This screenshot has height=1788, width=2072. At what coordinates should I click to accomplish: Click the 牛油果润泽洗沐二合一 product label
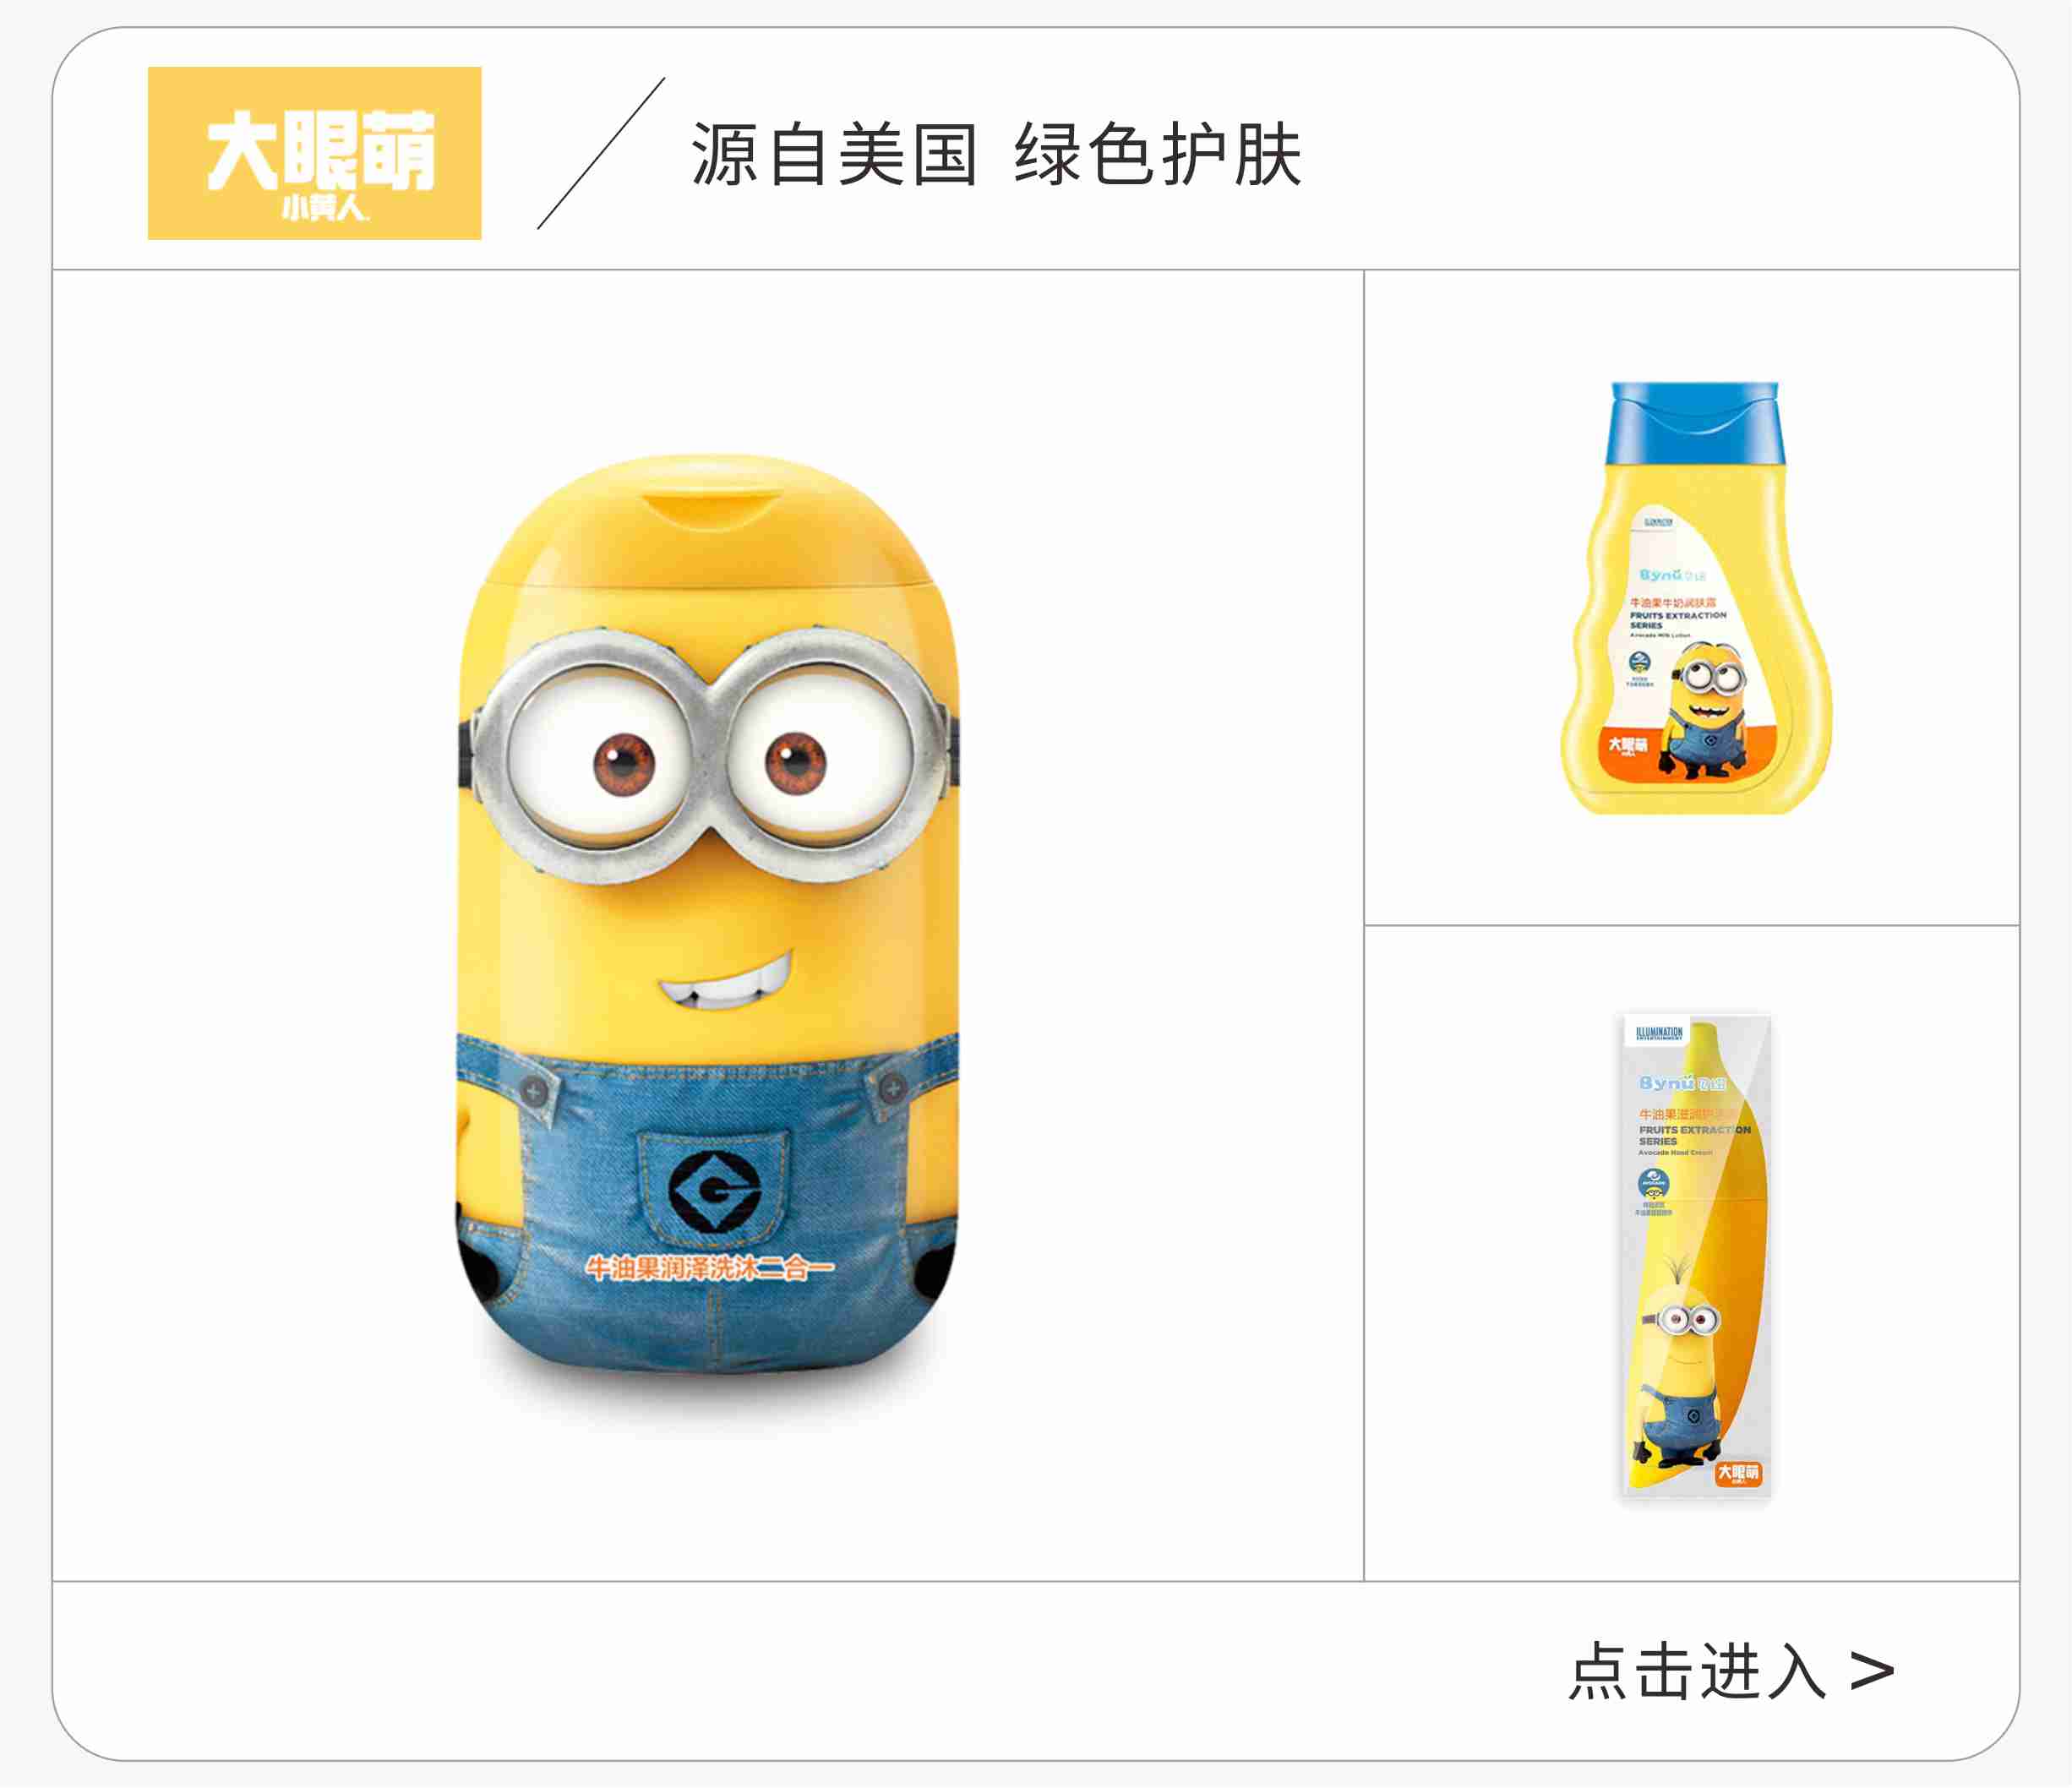click(x=709, y=1268)
